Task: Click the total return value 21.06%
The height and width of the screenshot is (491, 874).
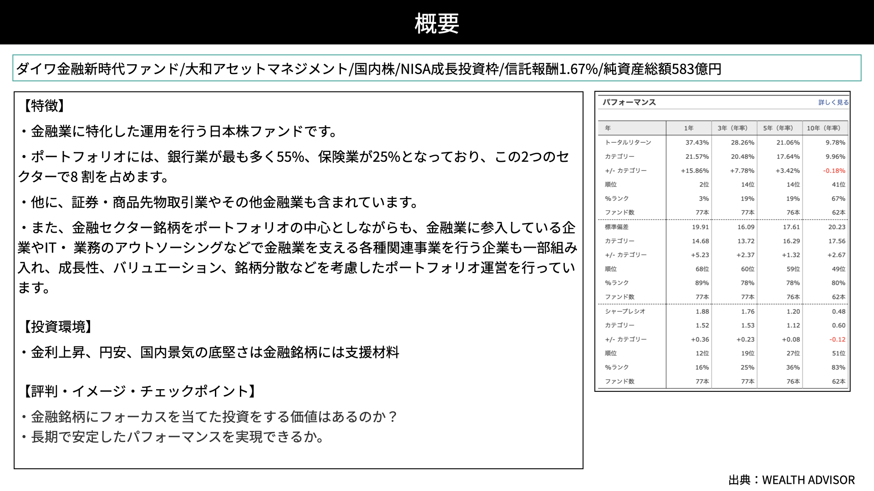Action: (788, 142)
